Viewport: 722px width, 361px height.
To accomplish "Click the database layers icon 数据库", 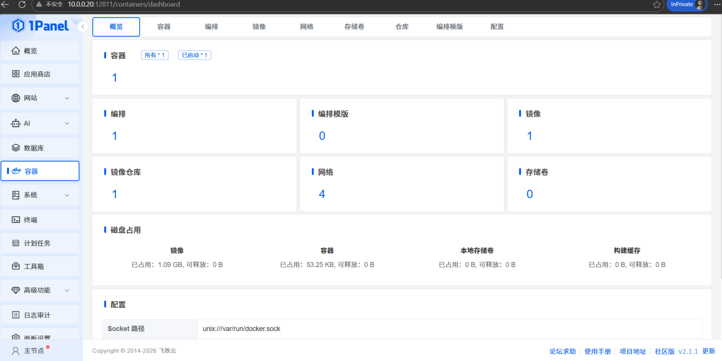I will point(16,148).
